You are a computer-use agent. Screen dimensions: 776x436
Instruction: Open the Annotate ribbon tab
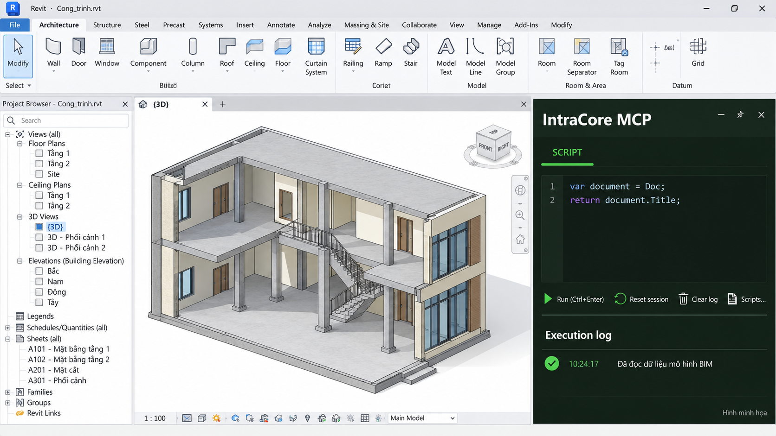281,25
